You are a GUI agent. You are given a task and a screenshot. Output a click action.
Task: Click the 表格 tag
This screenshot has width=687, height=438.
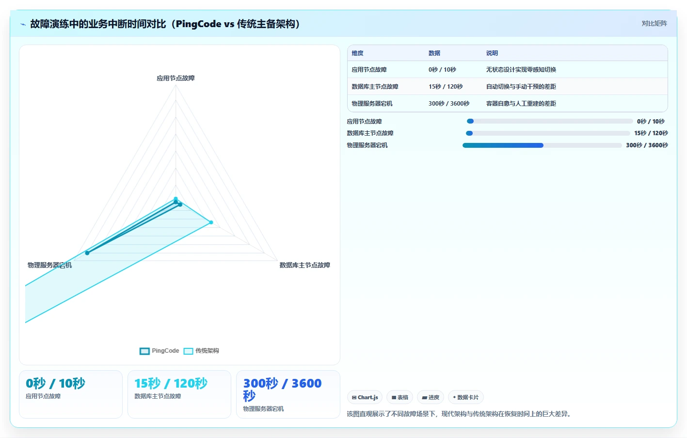tap(400, 397)
